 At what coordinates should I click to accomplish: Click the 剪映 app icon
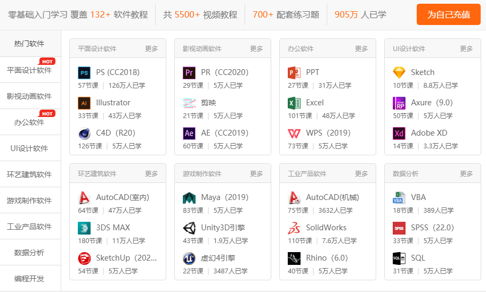(189, 103)
